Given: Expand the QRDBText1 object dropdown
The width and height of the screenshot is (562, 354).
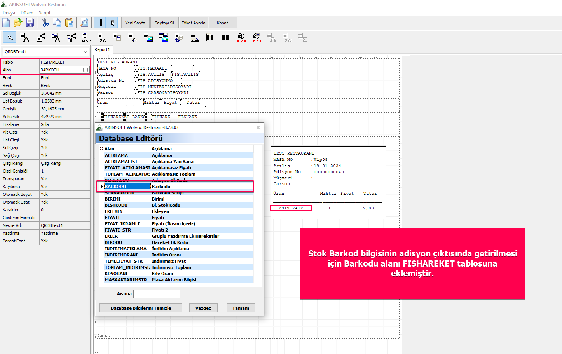Looking at the screenshot, I should point(86,52).
